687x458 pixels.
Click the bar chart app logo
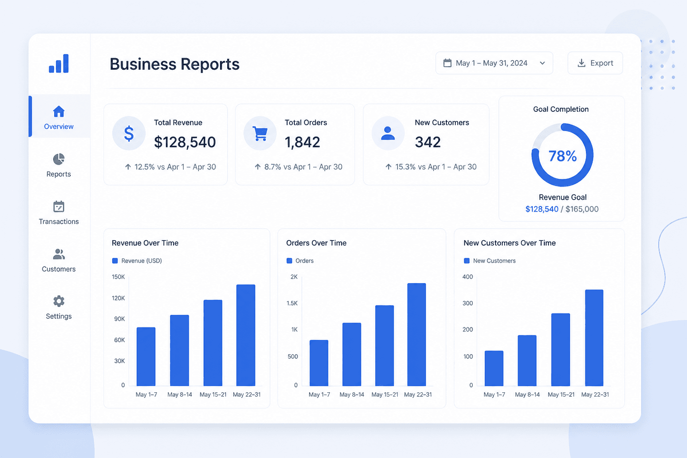click(x=59, y=64)
